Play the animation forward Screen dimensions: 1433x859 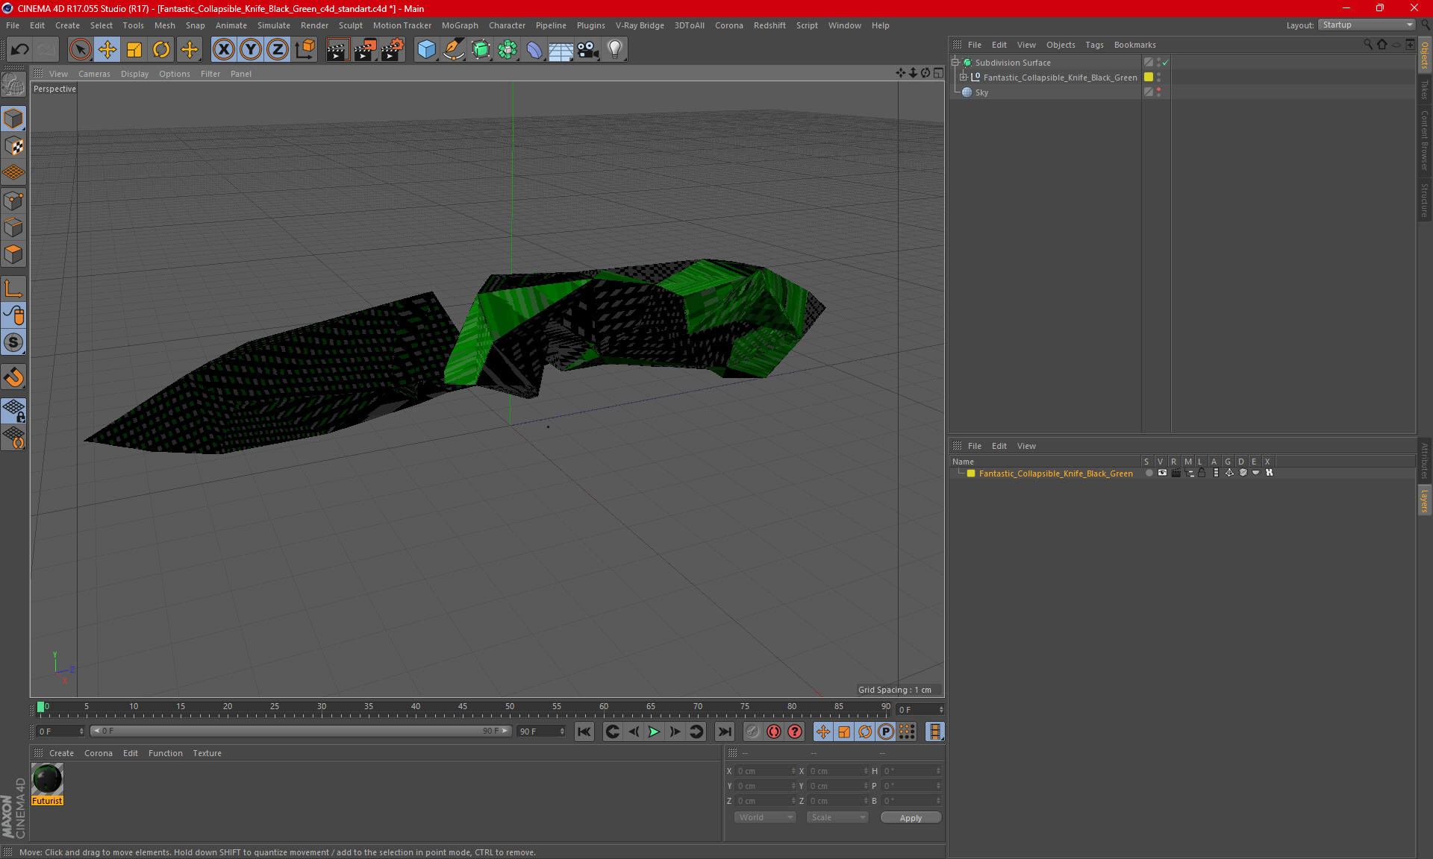pos(654,731)
